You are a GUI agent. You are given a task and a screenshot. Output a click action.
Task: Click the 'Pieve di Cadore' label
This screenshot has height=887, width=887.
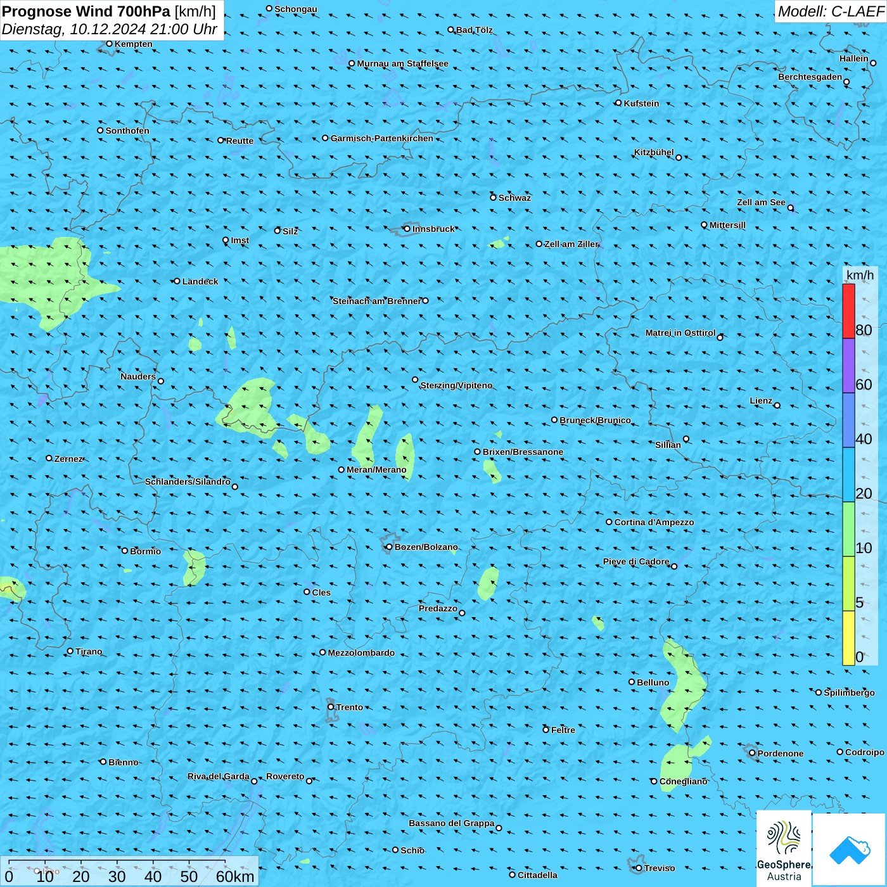(636, 561)
